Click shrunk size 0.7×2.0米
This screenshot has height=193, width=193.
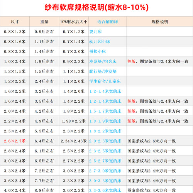pyautogui.click(x=74, y=51)
